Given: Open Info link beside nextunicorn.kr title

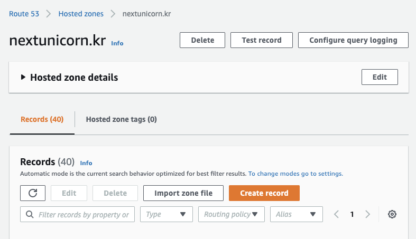Looking at the screenshot, I should 117,43.
